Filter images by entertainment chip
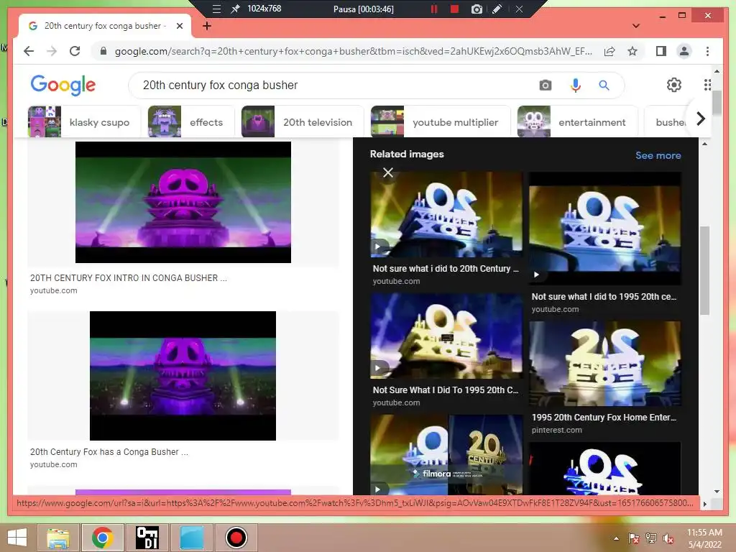This screenshot has width=736, height=552. point(577,122)
